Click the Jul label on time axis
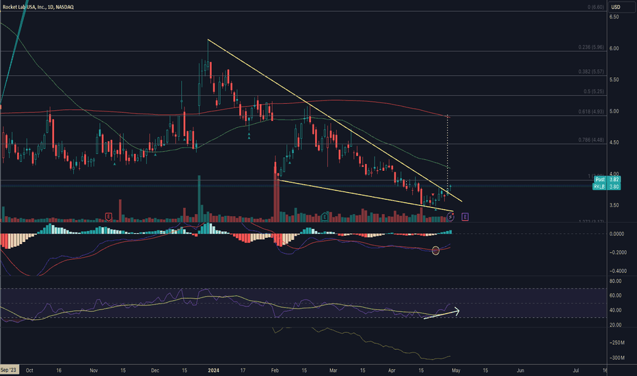Viewport: 637px width, 376px height. (x=575, y=371)
